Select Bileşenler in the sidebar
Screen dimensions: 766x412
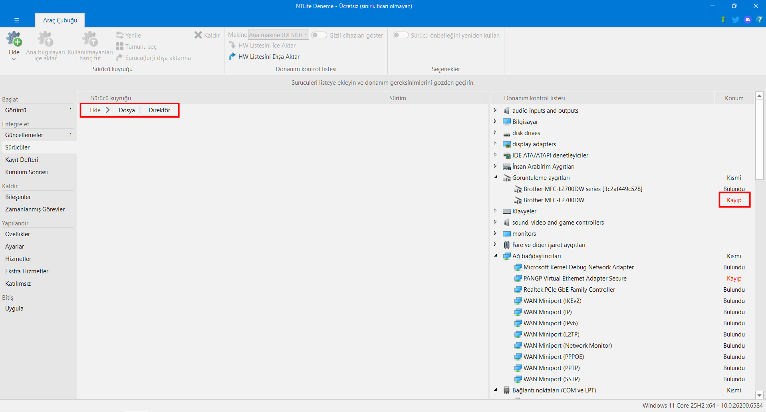38,197
